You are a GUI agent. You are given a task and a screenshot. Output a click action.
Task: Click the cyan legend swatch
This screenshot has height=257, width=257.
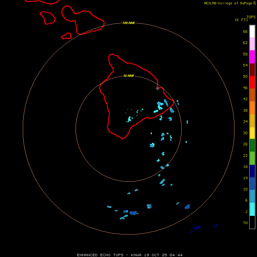(252, 209)
